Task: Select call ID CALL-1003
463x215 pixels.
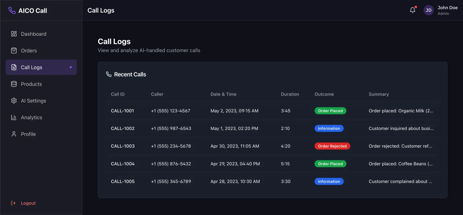Action: (x=123, y=146)
